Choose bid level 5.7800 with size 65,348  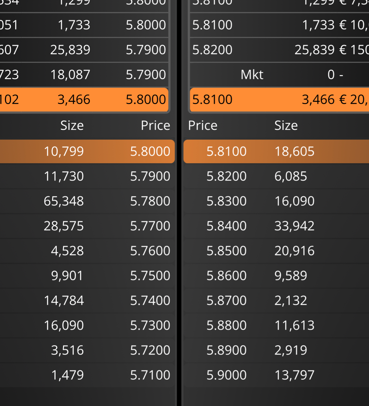click(87, 201)
